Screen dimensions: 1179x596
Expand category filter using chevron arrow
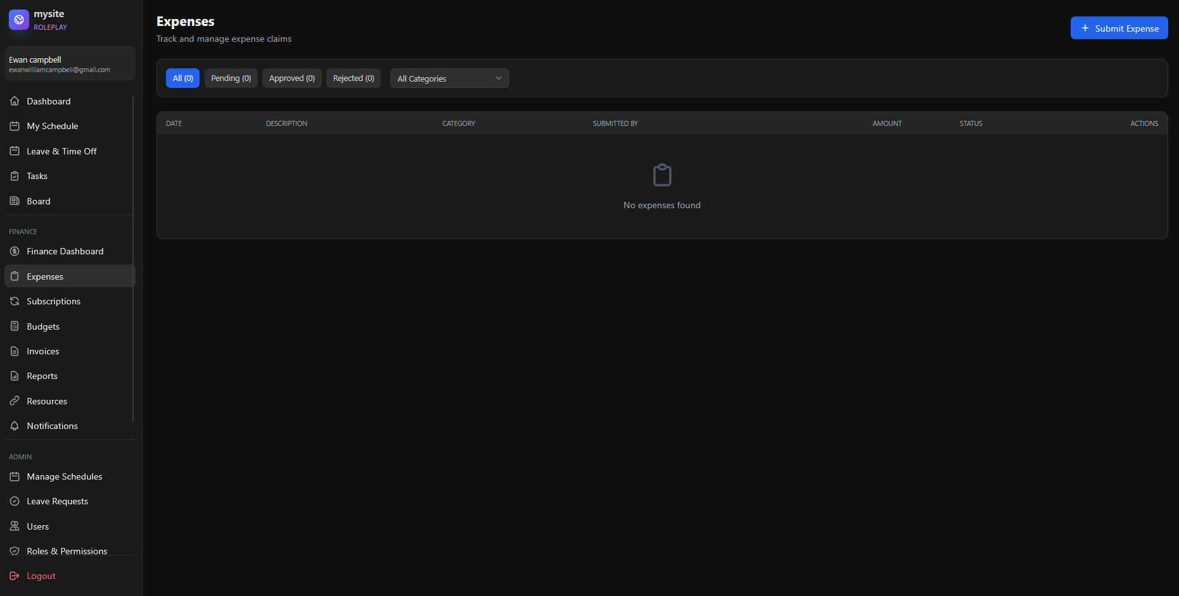[499, 78]
